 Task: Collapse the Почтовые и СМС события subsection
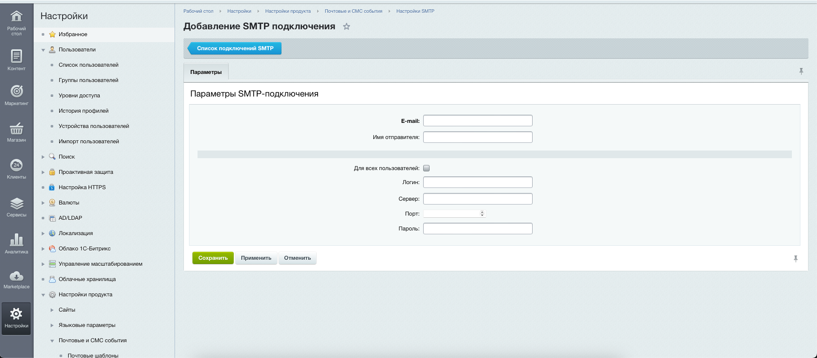tap(52, 341)
